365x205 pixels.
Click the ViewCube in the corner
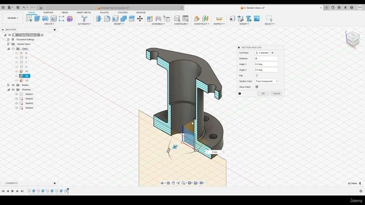click(x=352, y=39)
